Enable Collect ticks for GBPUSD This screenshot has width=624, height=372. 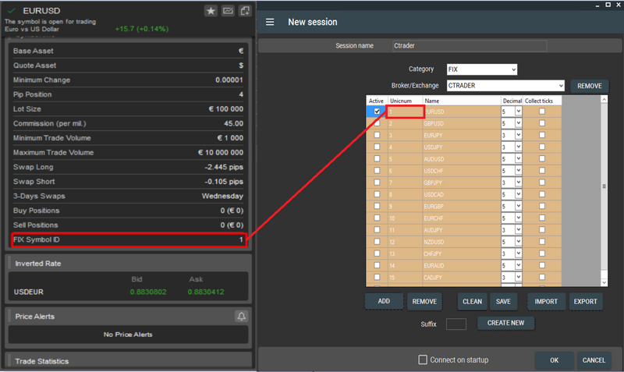[x=542, y=123]
